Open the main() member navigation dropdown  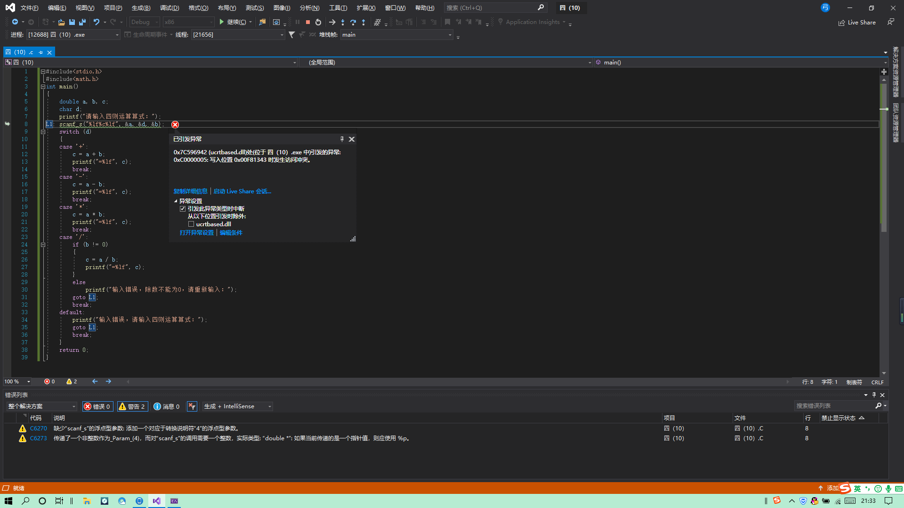click(x=741, y=63)
